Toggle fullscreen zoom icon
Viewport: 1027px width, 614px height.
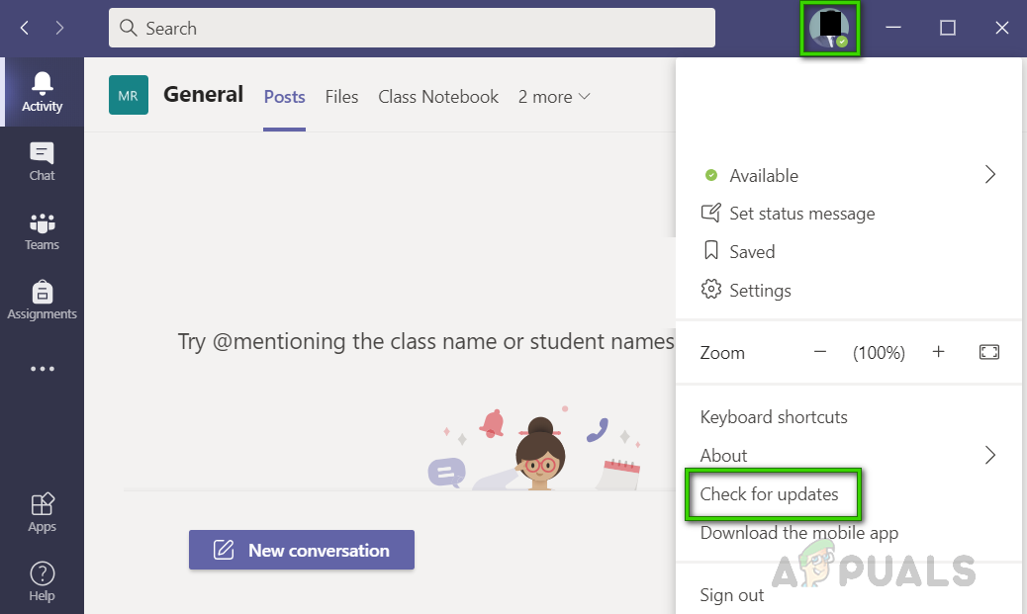[x=989, y=352]
